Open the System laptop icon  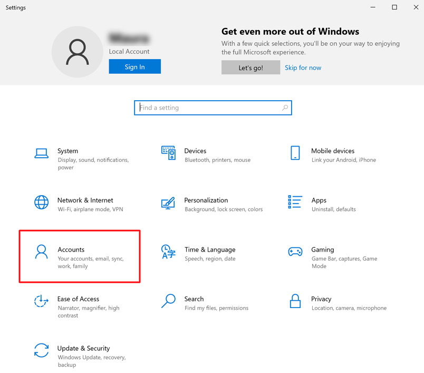(41, 153)
